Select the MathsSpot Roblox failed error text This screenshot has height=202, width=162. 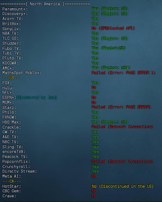pos(123,73)
